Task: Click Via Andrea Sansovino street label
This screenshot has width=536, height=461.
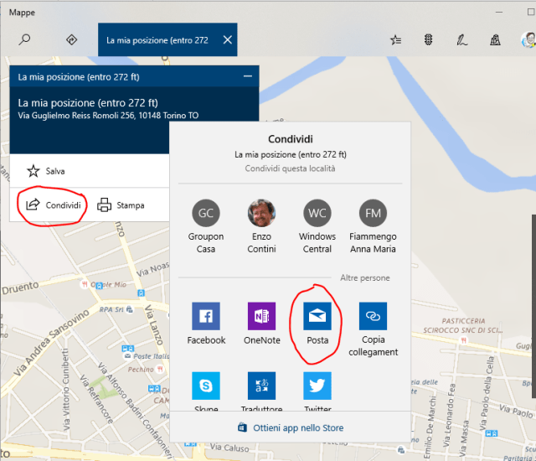Action: pyautogui.click(x=51, y=342)
